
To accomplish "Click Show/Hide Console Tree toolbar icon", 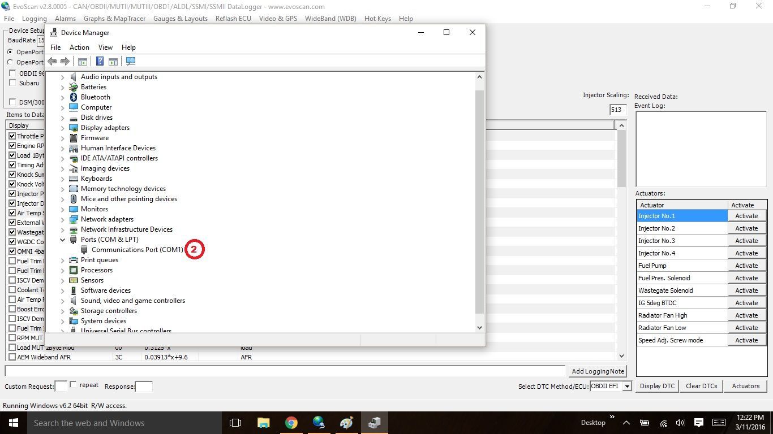I will (83, 61).
